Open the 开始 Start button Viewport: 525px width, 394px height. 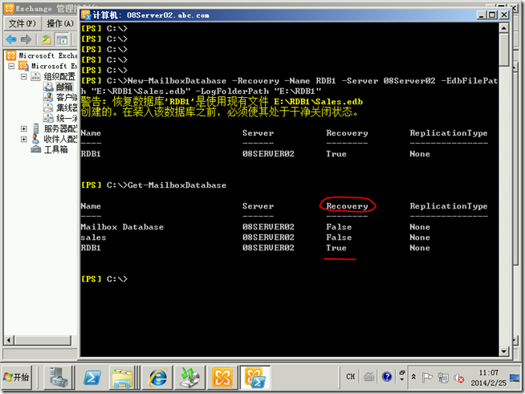tap(16, 378)
